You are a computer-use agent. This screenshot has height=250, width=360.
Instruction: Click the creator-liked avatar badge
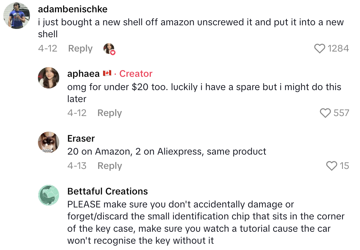(109, 49)
